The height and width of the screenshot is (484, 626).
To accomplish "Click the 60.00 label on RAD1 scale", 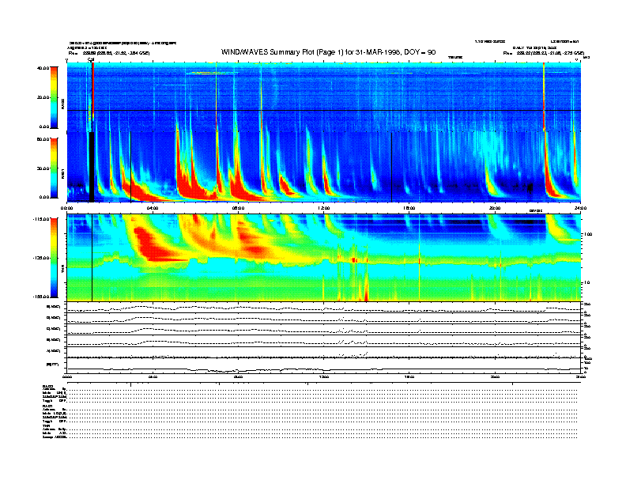I will [43, 139].
